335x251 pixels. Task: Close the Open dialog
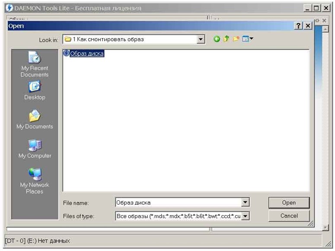[x=308, y=26]
